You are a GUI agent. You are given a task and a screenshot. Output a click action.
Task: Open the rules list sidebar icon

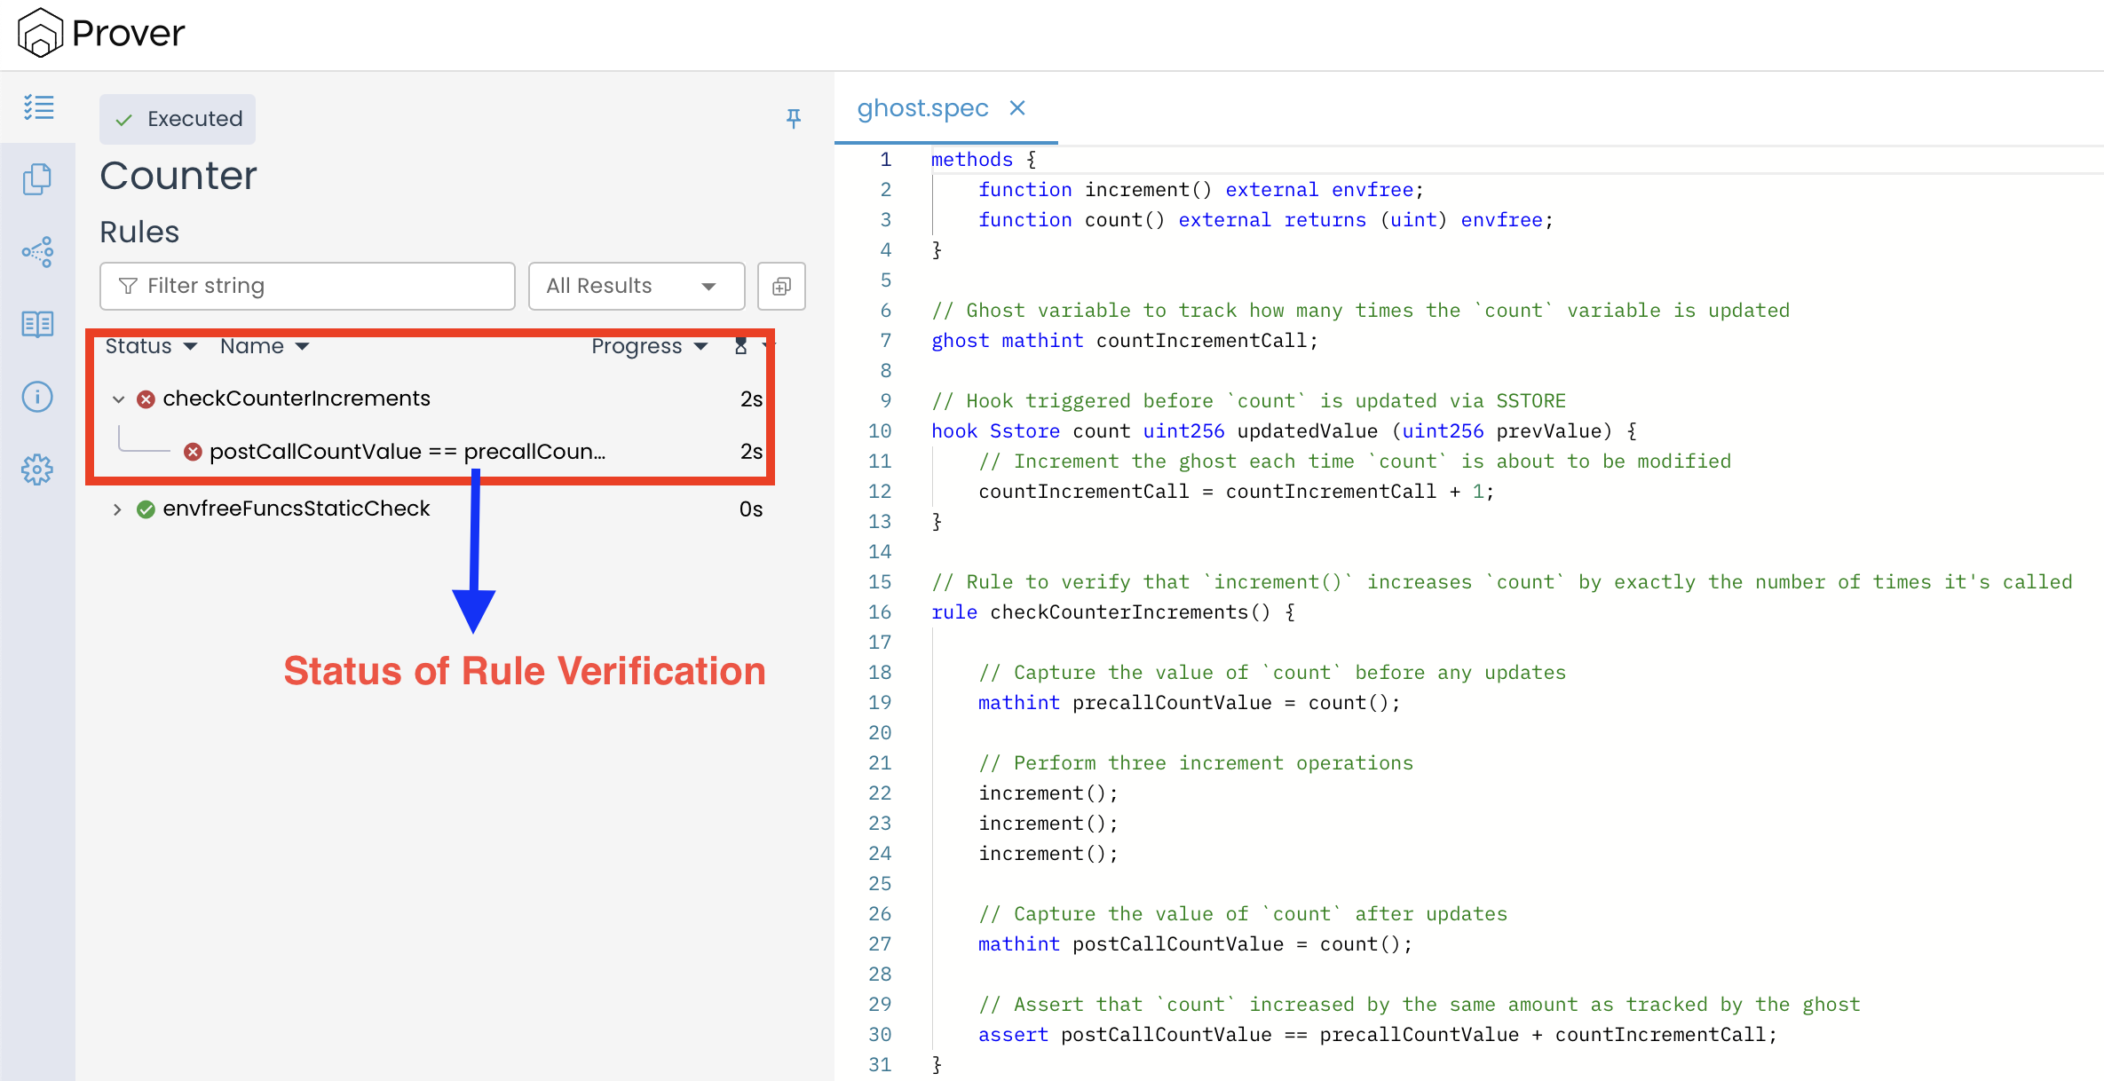tap(38, 107)
